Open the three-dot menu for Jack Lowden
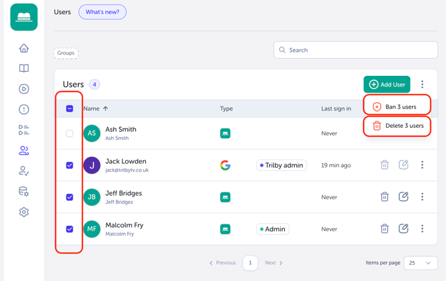446x281 pixels. pyautogui.click(x=422, y=164)
